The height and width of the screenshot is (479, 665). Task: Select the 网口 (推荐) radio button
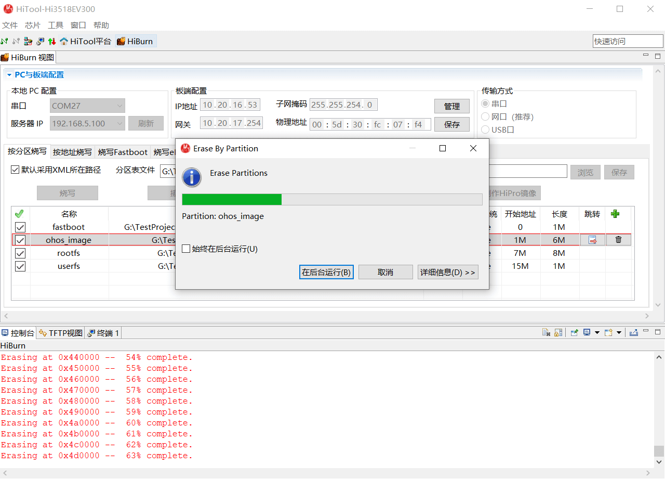[485, 116]
